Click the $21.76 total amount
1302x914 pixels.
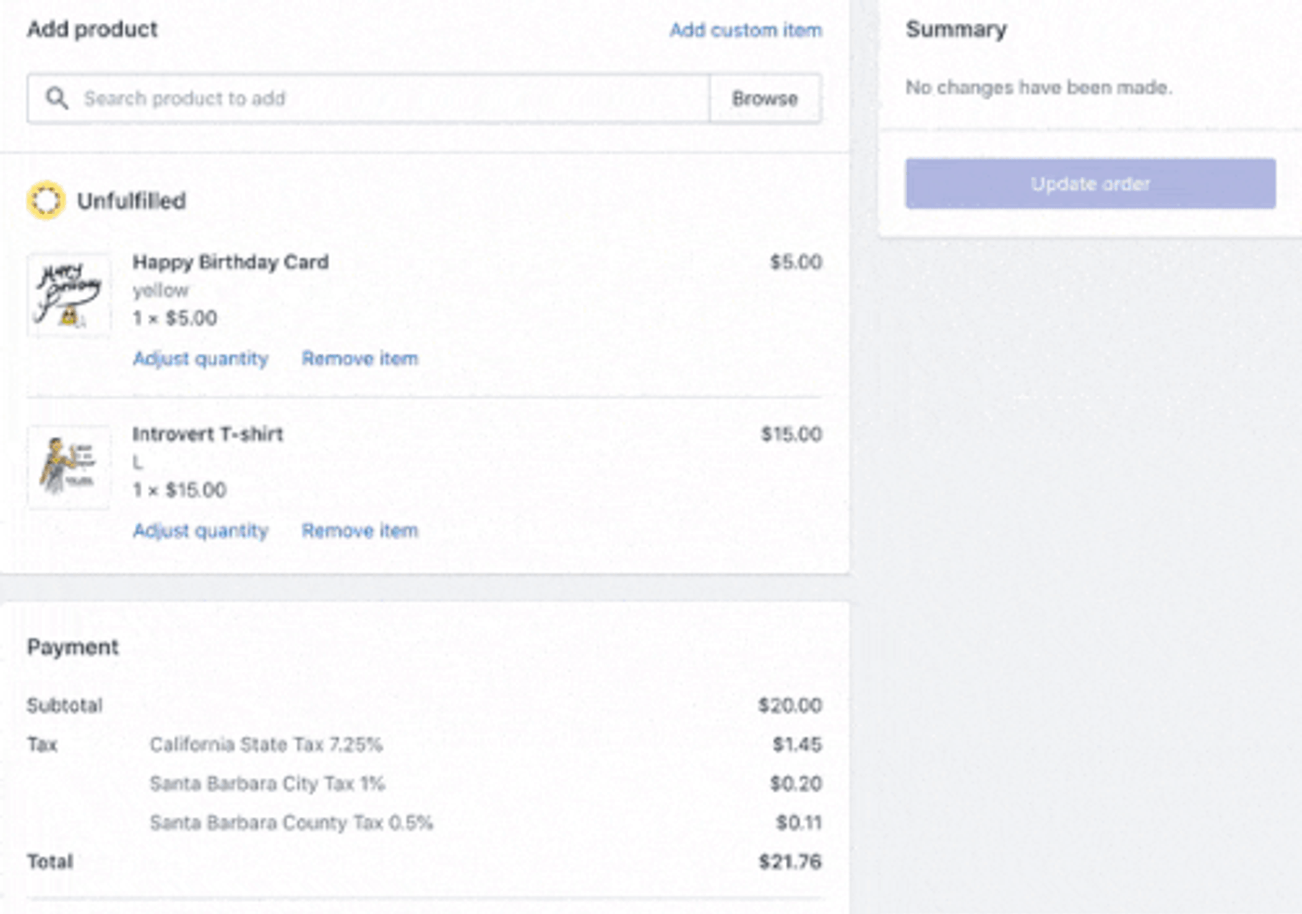point(790,862)
